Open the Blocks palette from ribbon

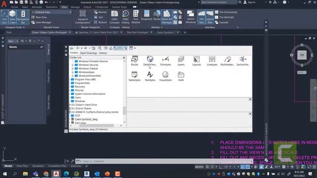[x=157, y=15]
